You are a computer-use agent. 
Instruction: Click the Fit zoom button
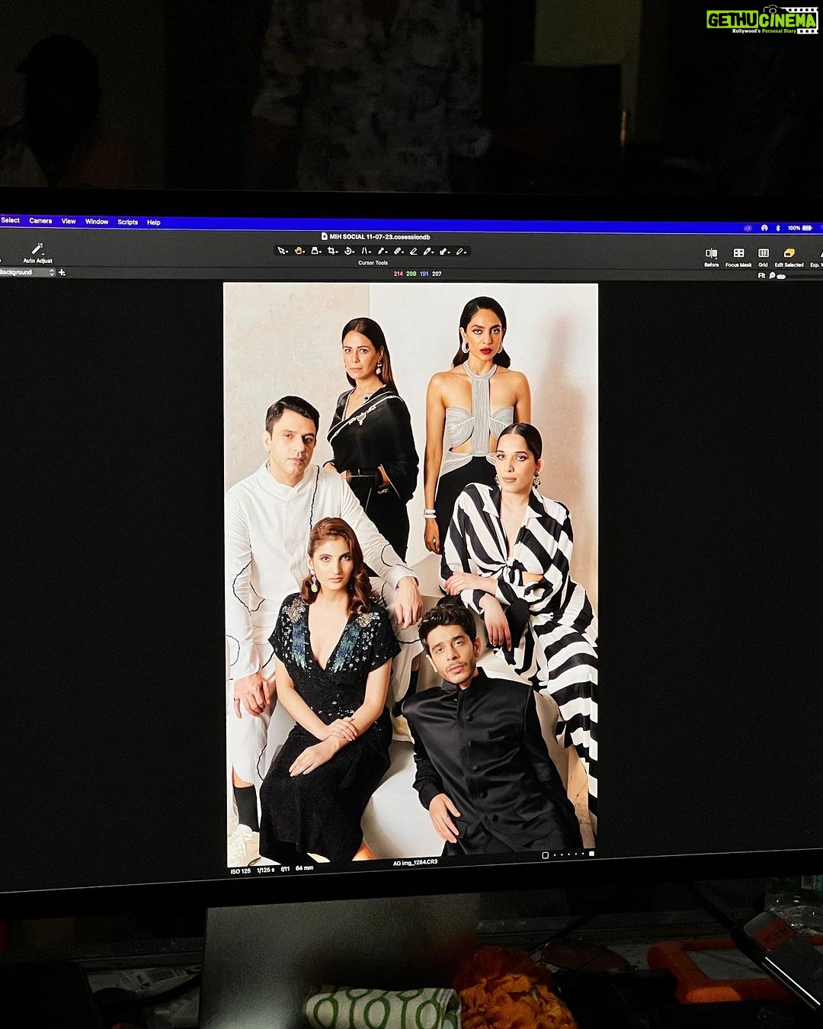(x=761, y=275)
